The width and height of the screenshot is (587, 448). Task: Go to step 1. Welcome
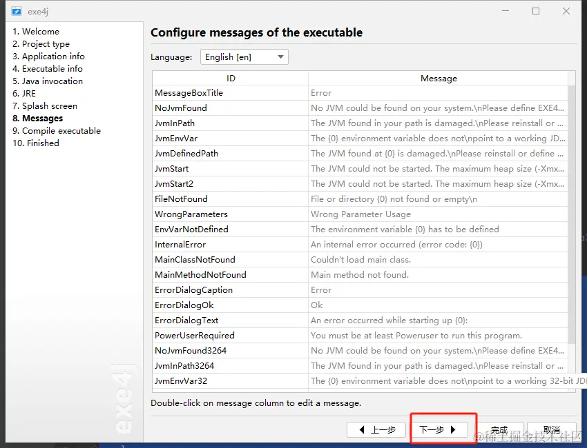[x=36, y=32]
